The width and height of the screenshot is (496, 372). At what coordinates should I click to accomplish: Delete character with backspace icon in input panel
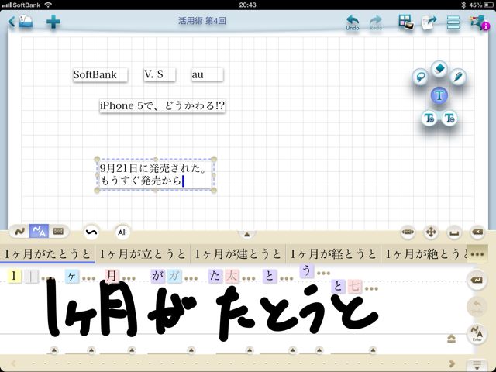click(x=477, y=232)
